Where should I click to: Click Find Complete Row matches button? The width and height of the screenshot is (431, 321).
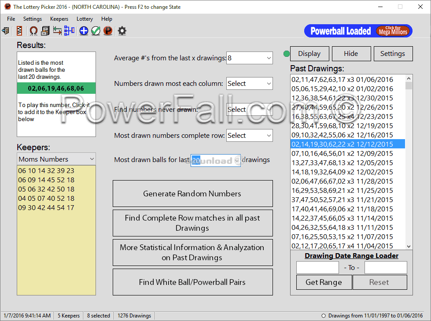[193, 223]
